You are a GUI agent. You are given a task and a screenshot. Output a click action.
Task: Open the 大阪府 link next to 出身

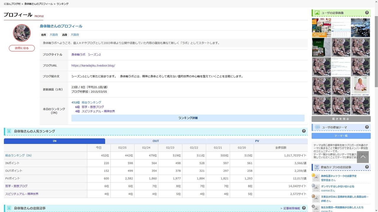[75, 35]
